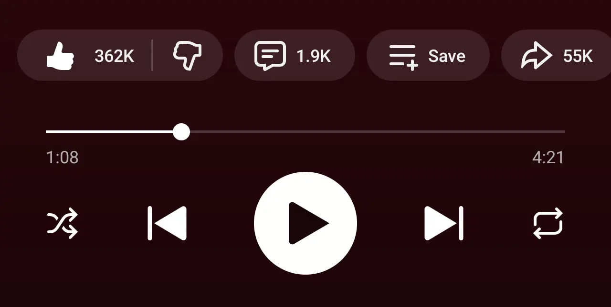611x307 pixels.
Task: Open comments via the speech bubble icon
Action: pos(270,56)
